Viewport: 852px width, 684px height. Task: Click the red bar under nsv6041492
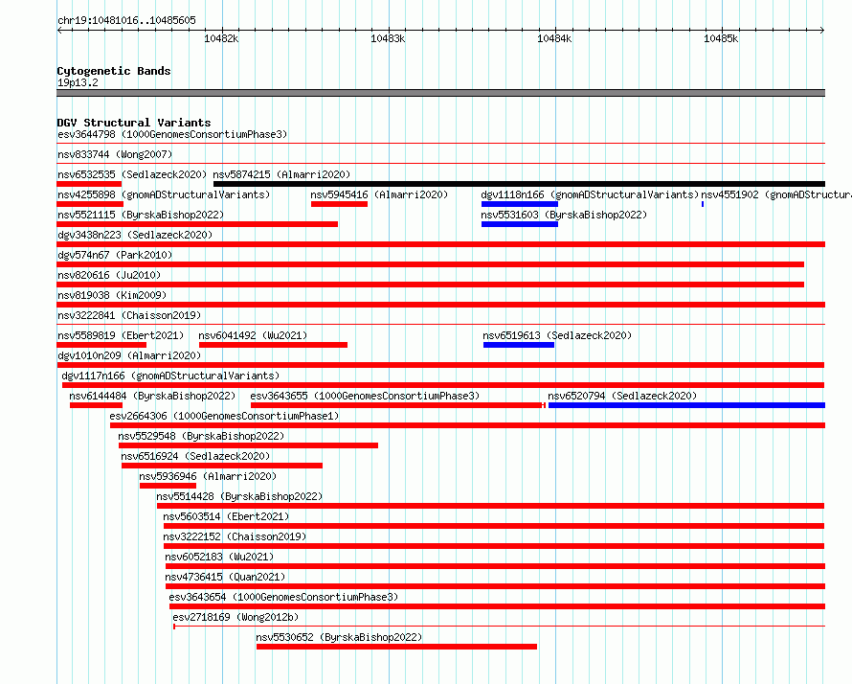pyautogui.click(x=274, y=345)
